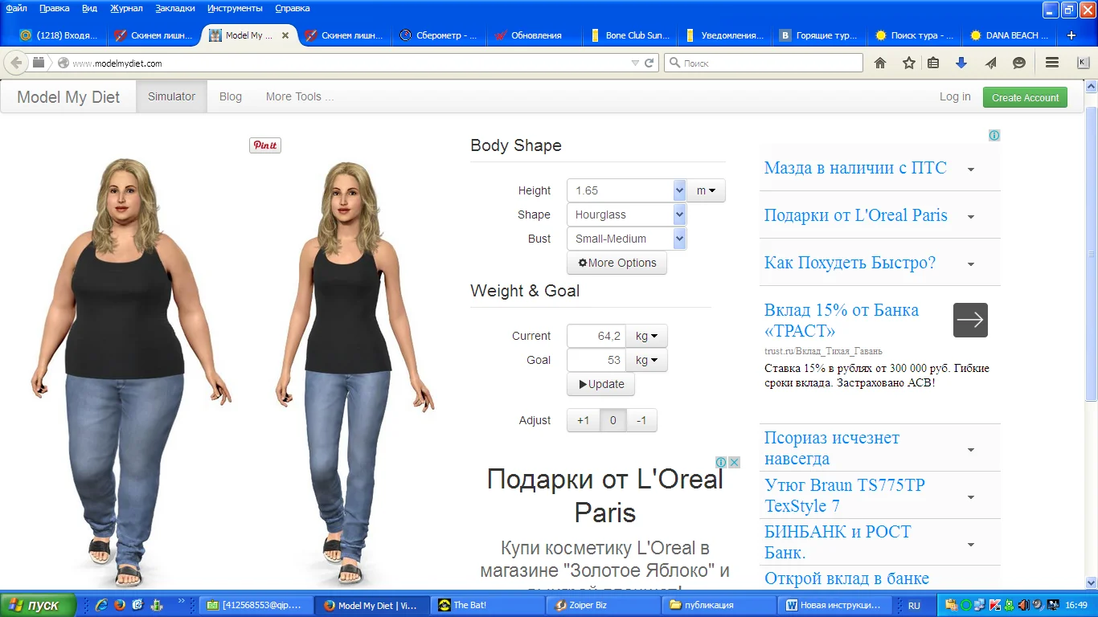Open the Simulator tab
Viewport: 1098px width, 617px height.
171,96
